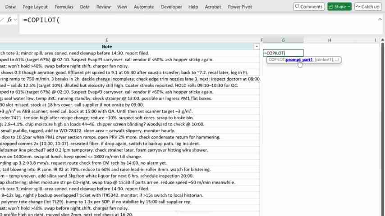385x216 pixels.
Task: Open the Data ribbon tab
Action: pos(85,7)
